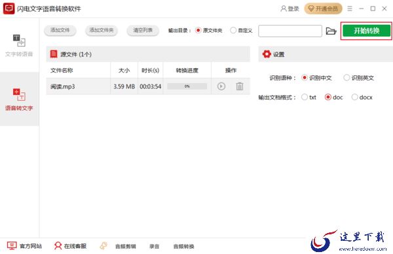The width and height of the screenshot is (393, 254).
Task: Click the red 源文件 list icon
Action: coord(54,54)
